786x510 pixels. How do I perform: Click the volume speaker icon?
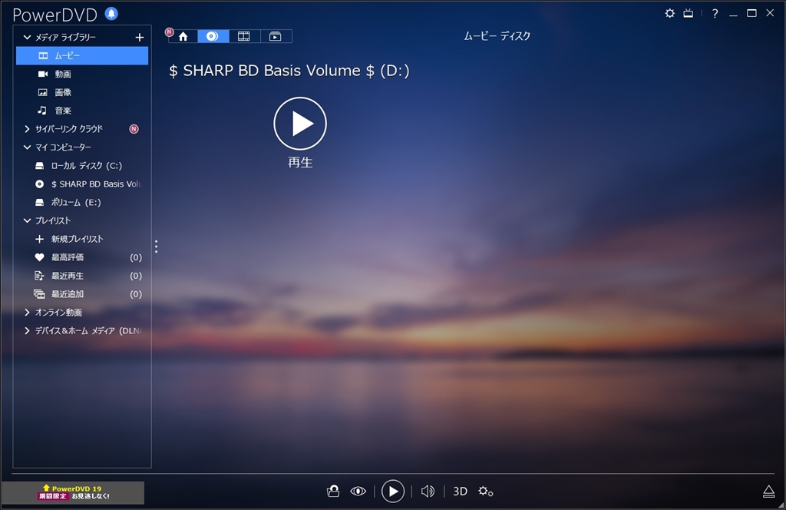coord(428,492)
